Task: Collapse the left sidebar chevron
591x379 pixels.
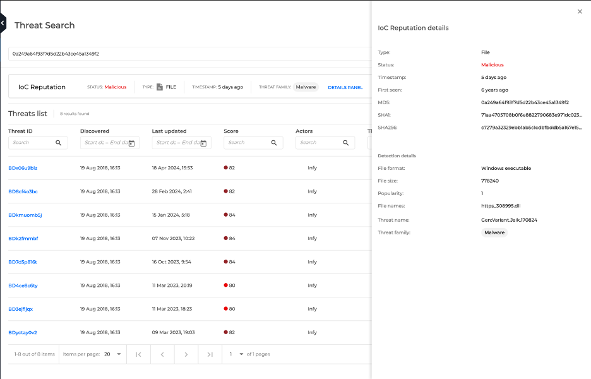Action: pos(3,23)
